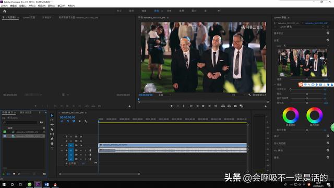This screenshot has height=188, width=334.
Task: Open the Help menu
Action: 71,6
